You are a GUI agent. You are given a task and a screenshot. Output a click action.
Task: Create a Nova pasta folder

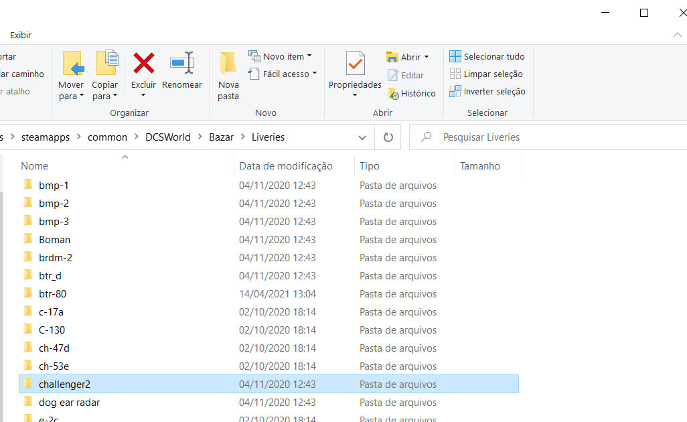tap(228, 76)
